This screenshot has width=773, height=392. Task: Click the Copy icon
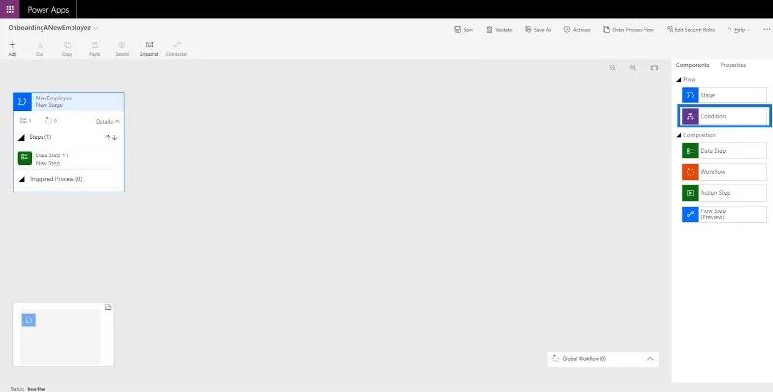pyautogui.click(x=67, y=44)
